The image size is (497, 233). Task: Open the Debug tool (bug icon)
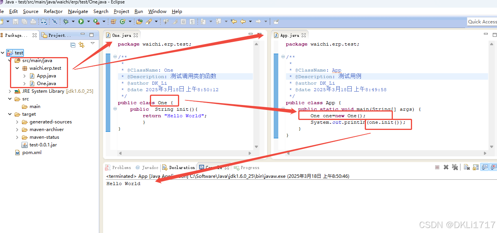click(x=66, y=21)
